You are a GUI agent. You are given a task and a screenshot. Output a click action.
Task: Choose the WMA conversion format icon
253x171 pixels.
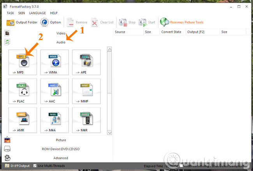coord(54,62)
